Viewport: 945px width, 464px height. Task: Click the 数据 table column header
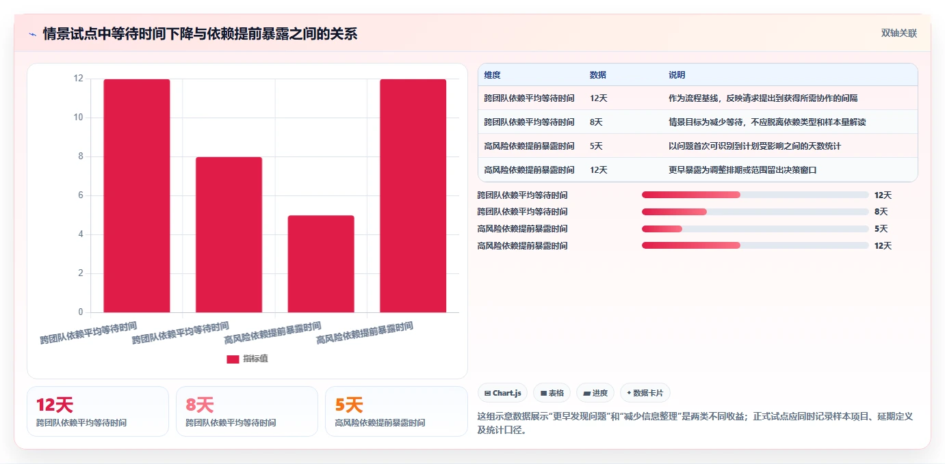[597, 75]
